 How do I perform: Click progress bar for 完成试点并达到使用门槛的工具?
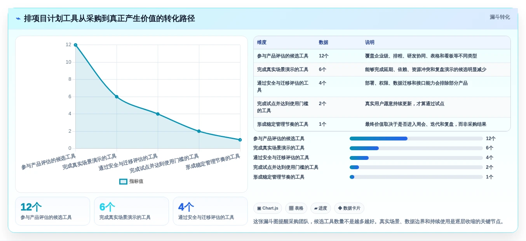coord(416,167)
